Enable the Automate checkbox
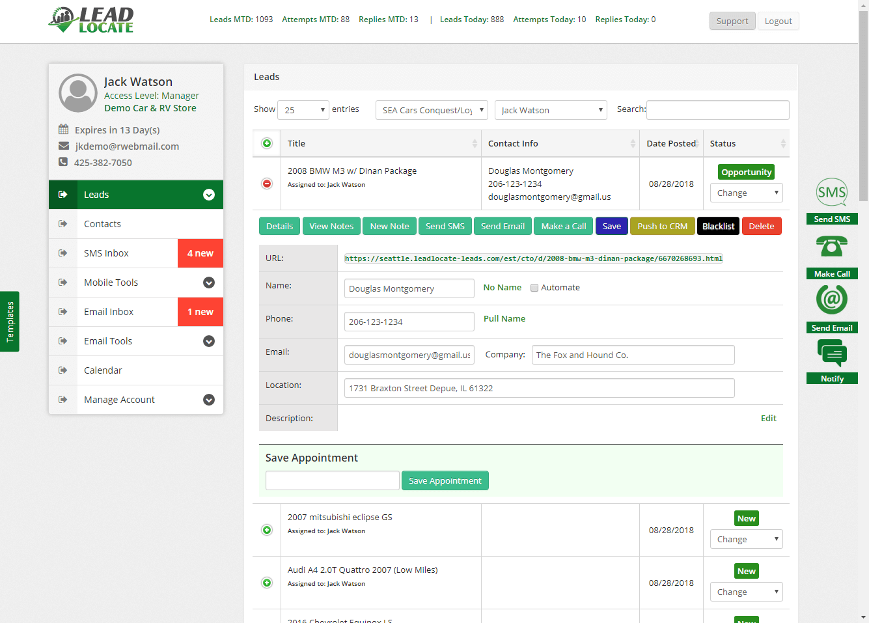The height and width of the screenshot is (623, 869). point(534,288)
